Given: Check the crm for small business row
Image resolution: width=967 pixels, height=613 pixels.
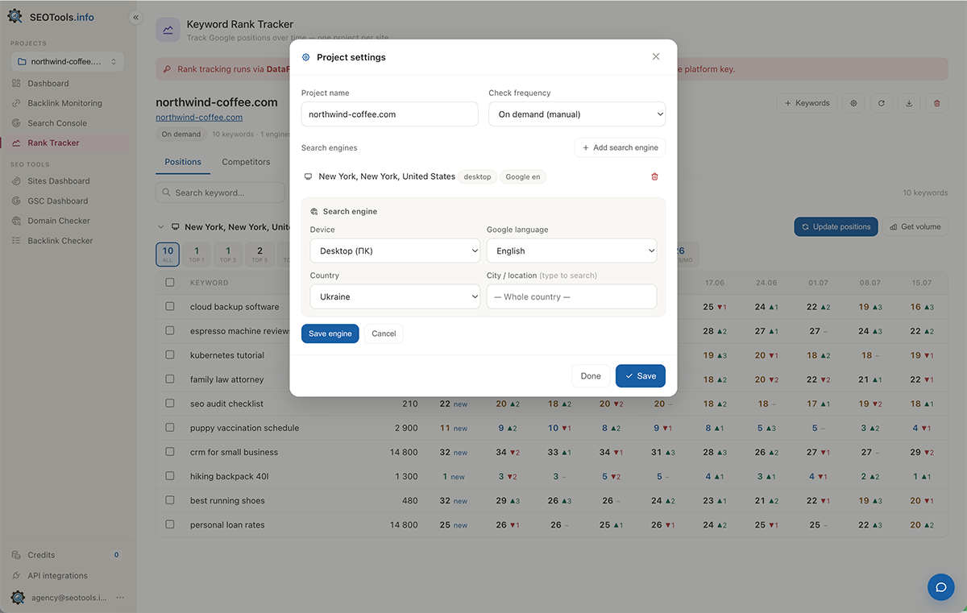Looking at the screenshot, I should (170, 452).
